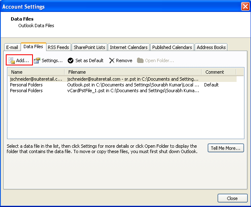Image resolution: width=251 pixels, height=207 pixels.
Task: Select the Data Files tab
Action: [x=33, y=47]
